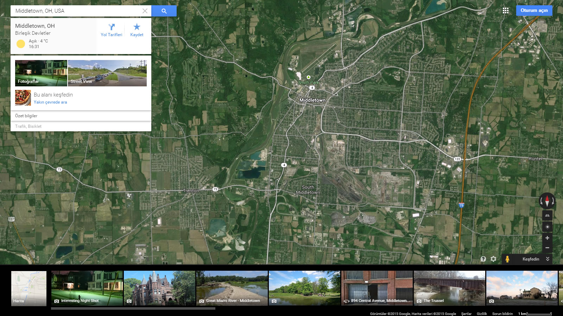Open map settings gear
This screenshot has width=563, height=316.
coord(493,259)
